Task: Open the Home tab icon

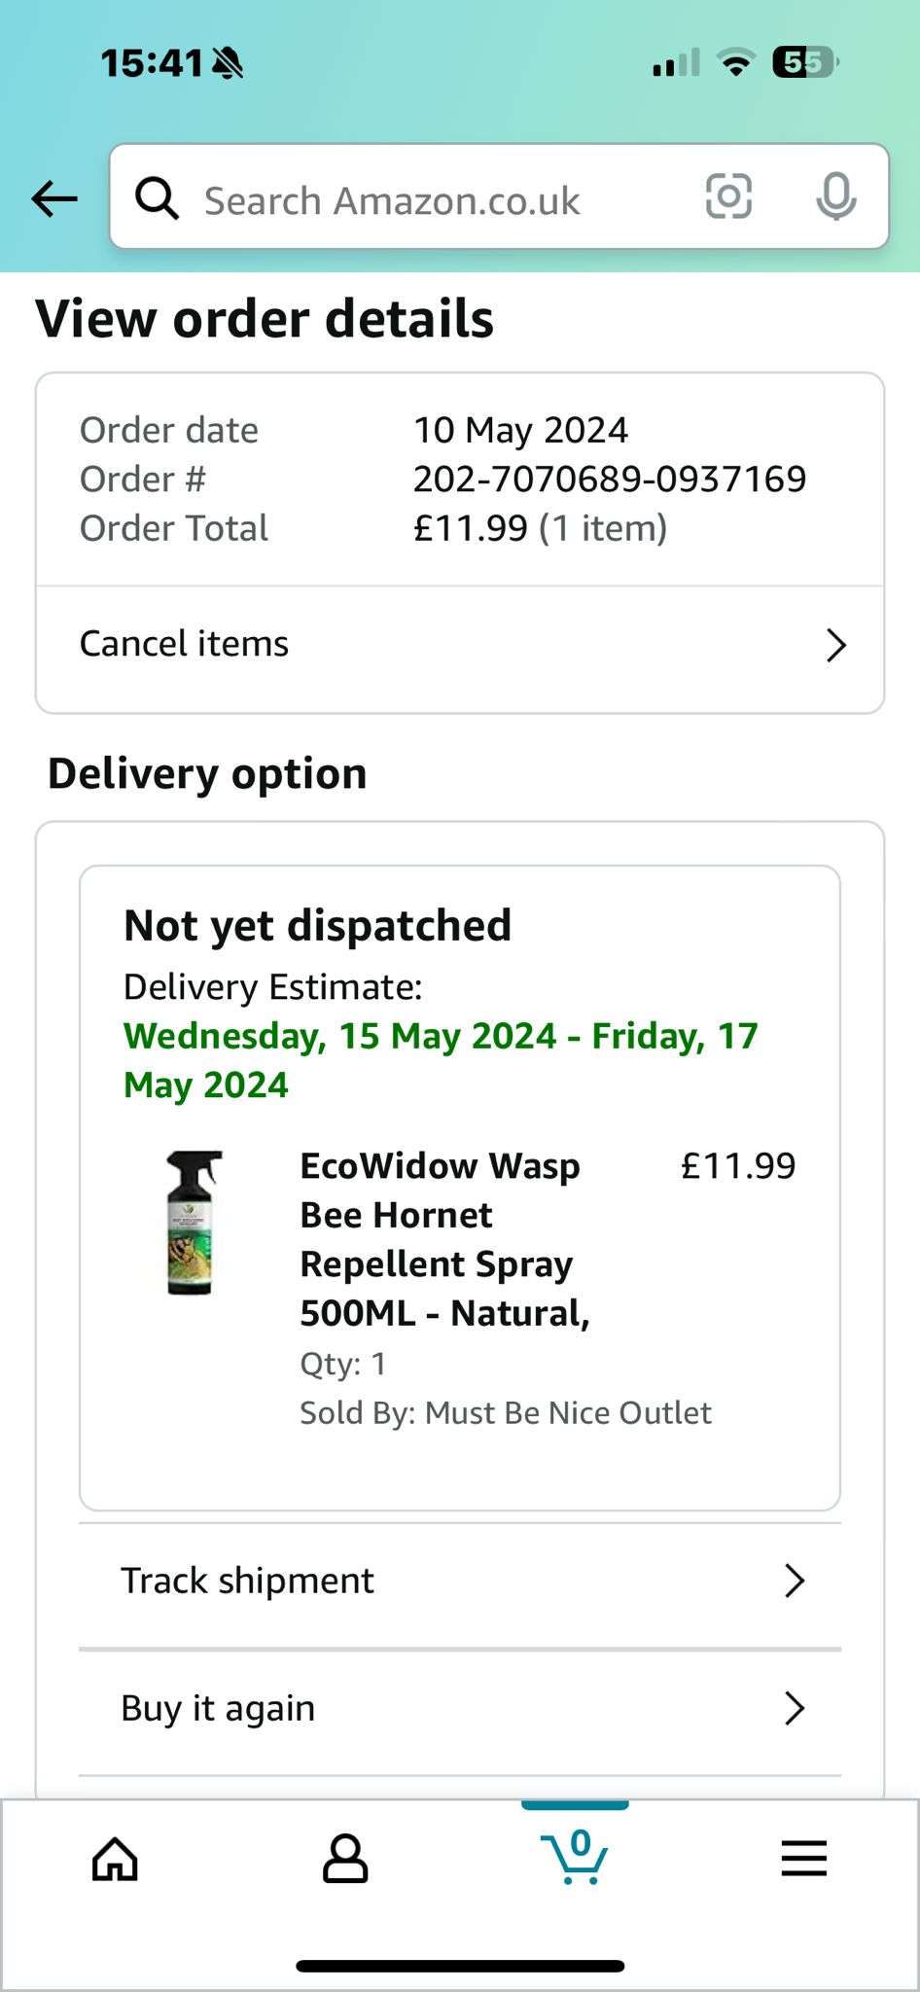Action: (115, 1860)
